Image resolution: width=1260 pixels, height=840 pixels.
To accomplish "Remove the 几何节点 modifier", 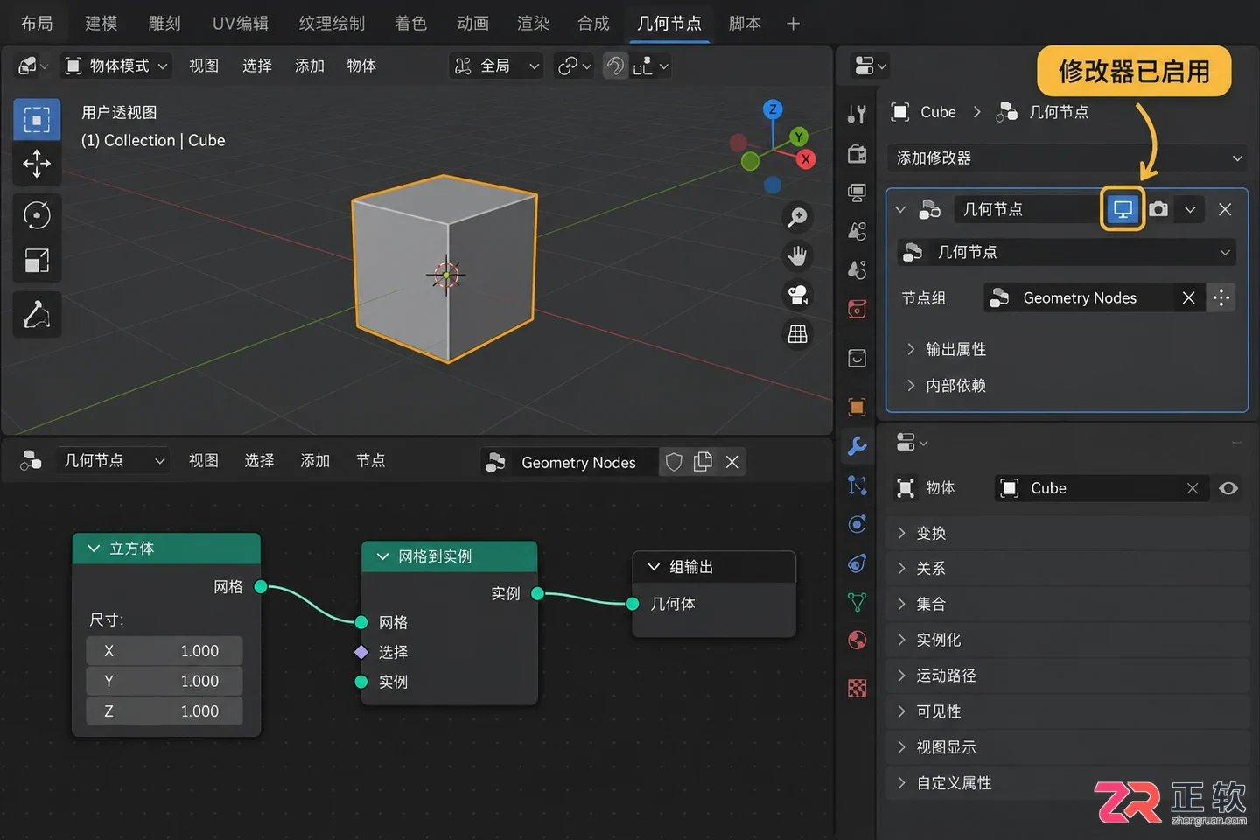I will [1225, 209].
